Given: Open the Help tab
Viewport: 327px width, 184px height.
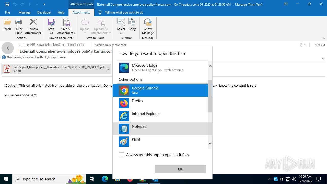Looking at the screenshot, I should 61,13.
